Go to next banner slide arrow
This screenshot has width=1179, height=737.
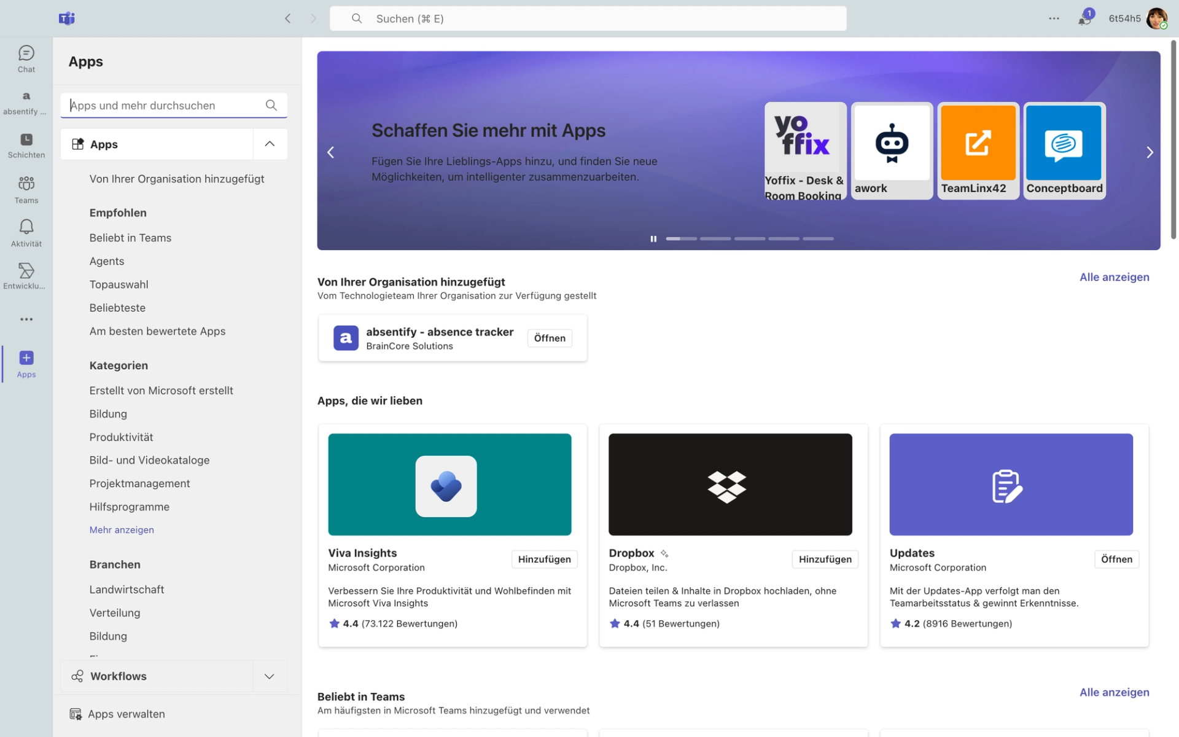pos(1150,152)
